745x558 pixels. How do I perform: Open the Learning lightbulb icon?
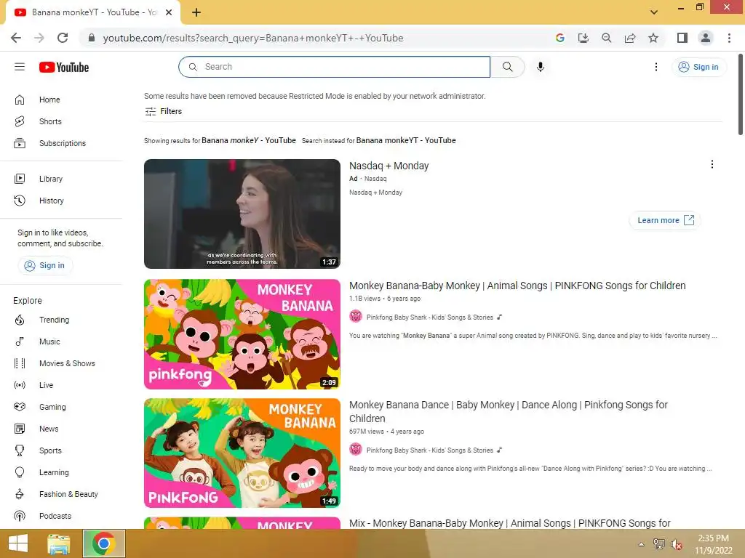(20, 472)
